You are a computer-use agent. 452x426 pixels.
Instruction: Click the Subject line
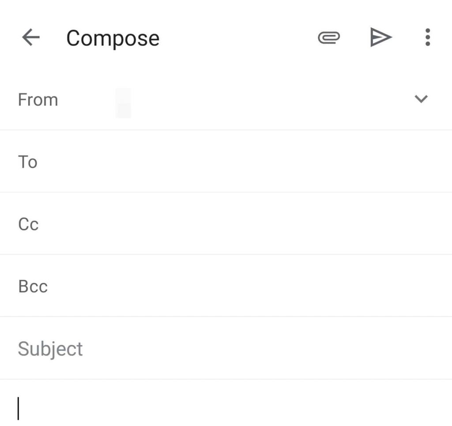pyautogui.click(x=177, y=349)
